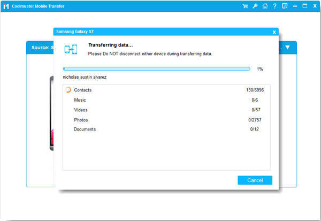Open the shopping cart purchase icon

[x=246, y=6]
